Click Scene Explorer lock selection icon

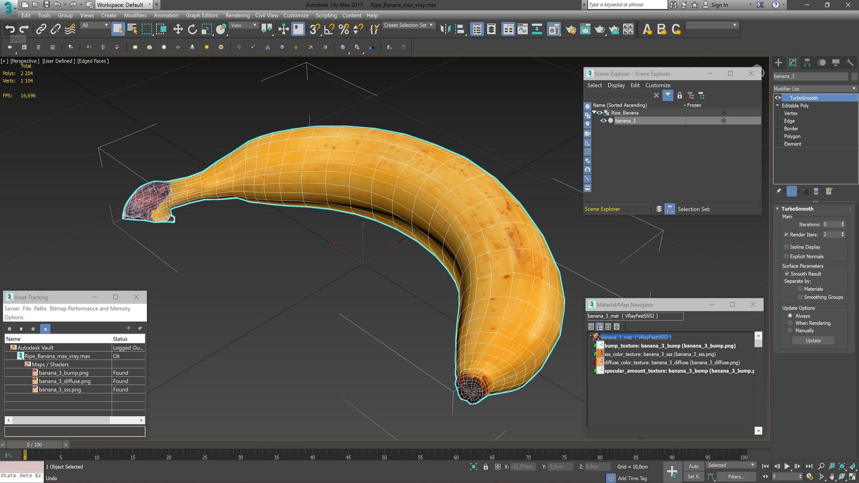[x=680, y=95]
